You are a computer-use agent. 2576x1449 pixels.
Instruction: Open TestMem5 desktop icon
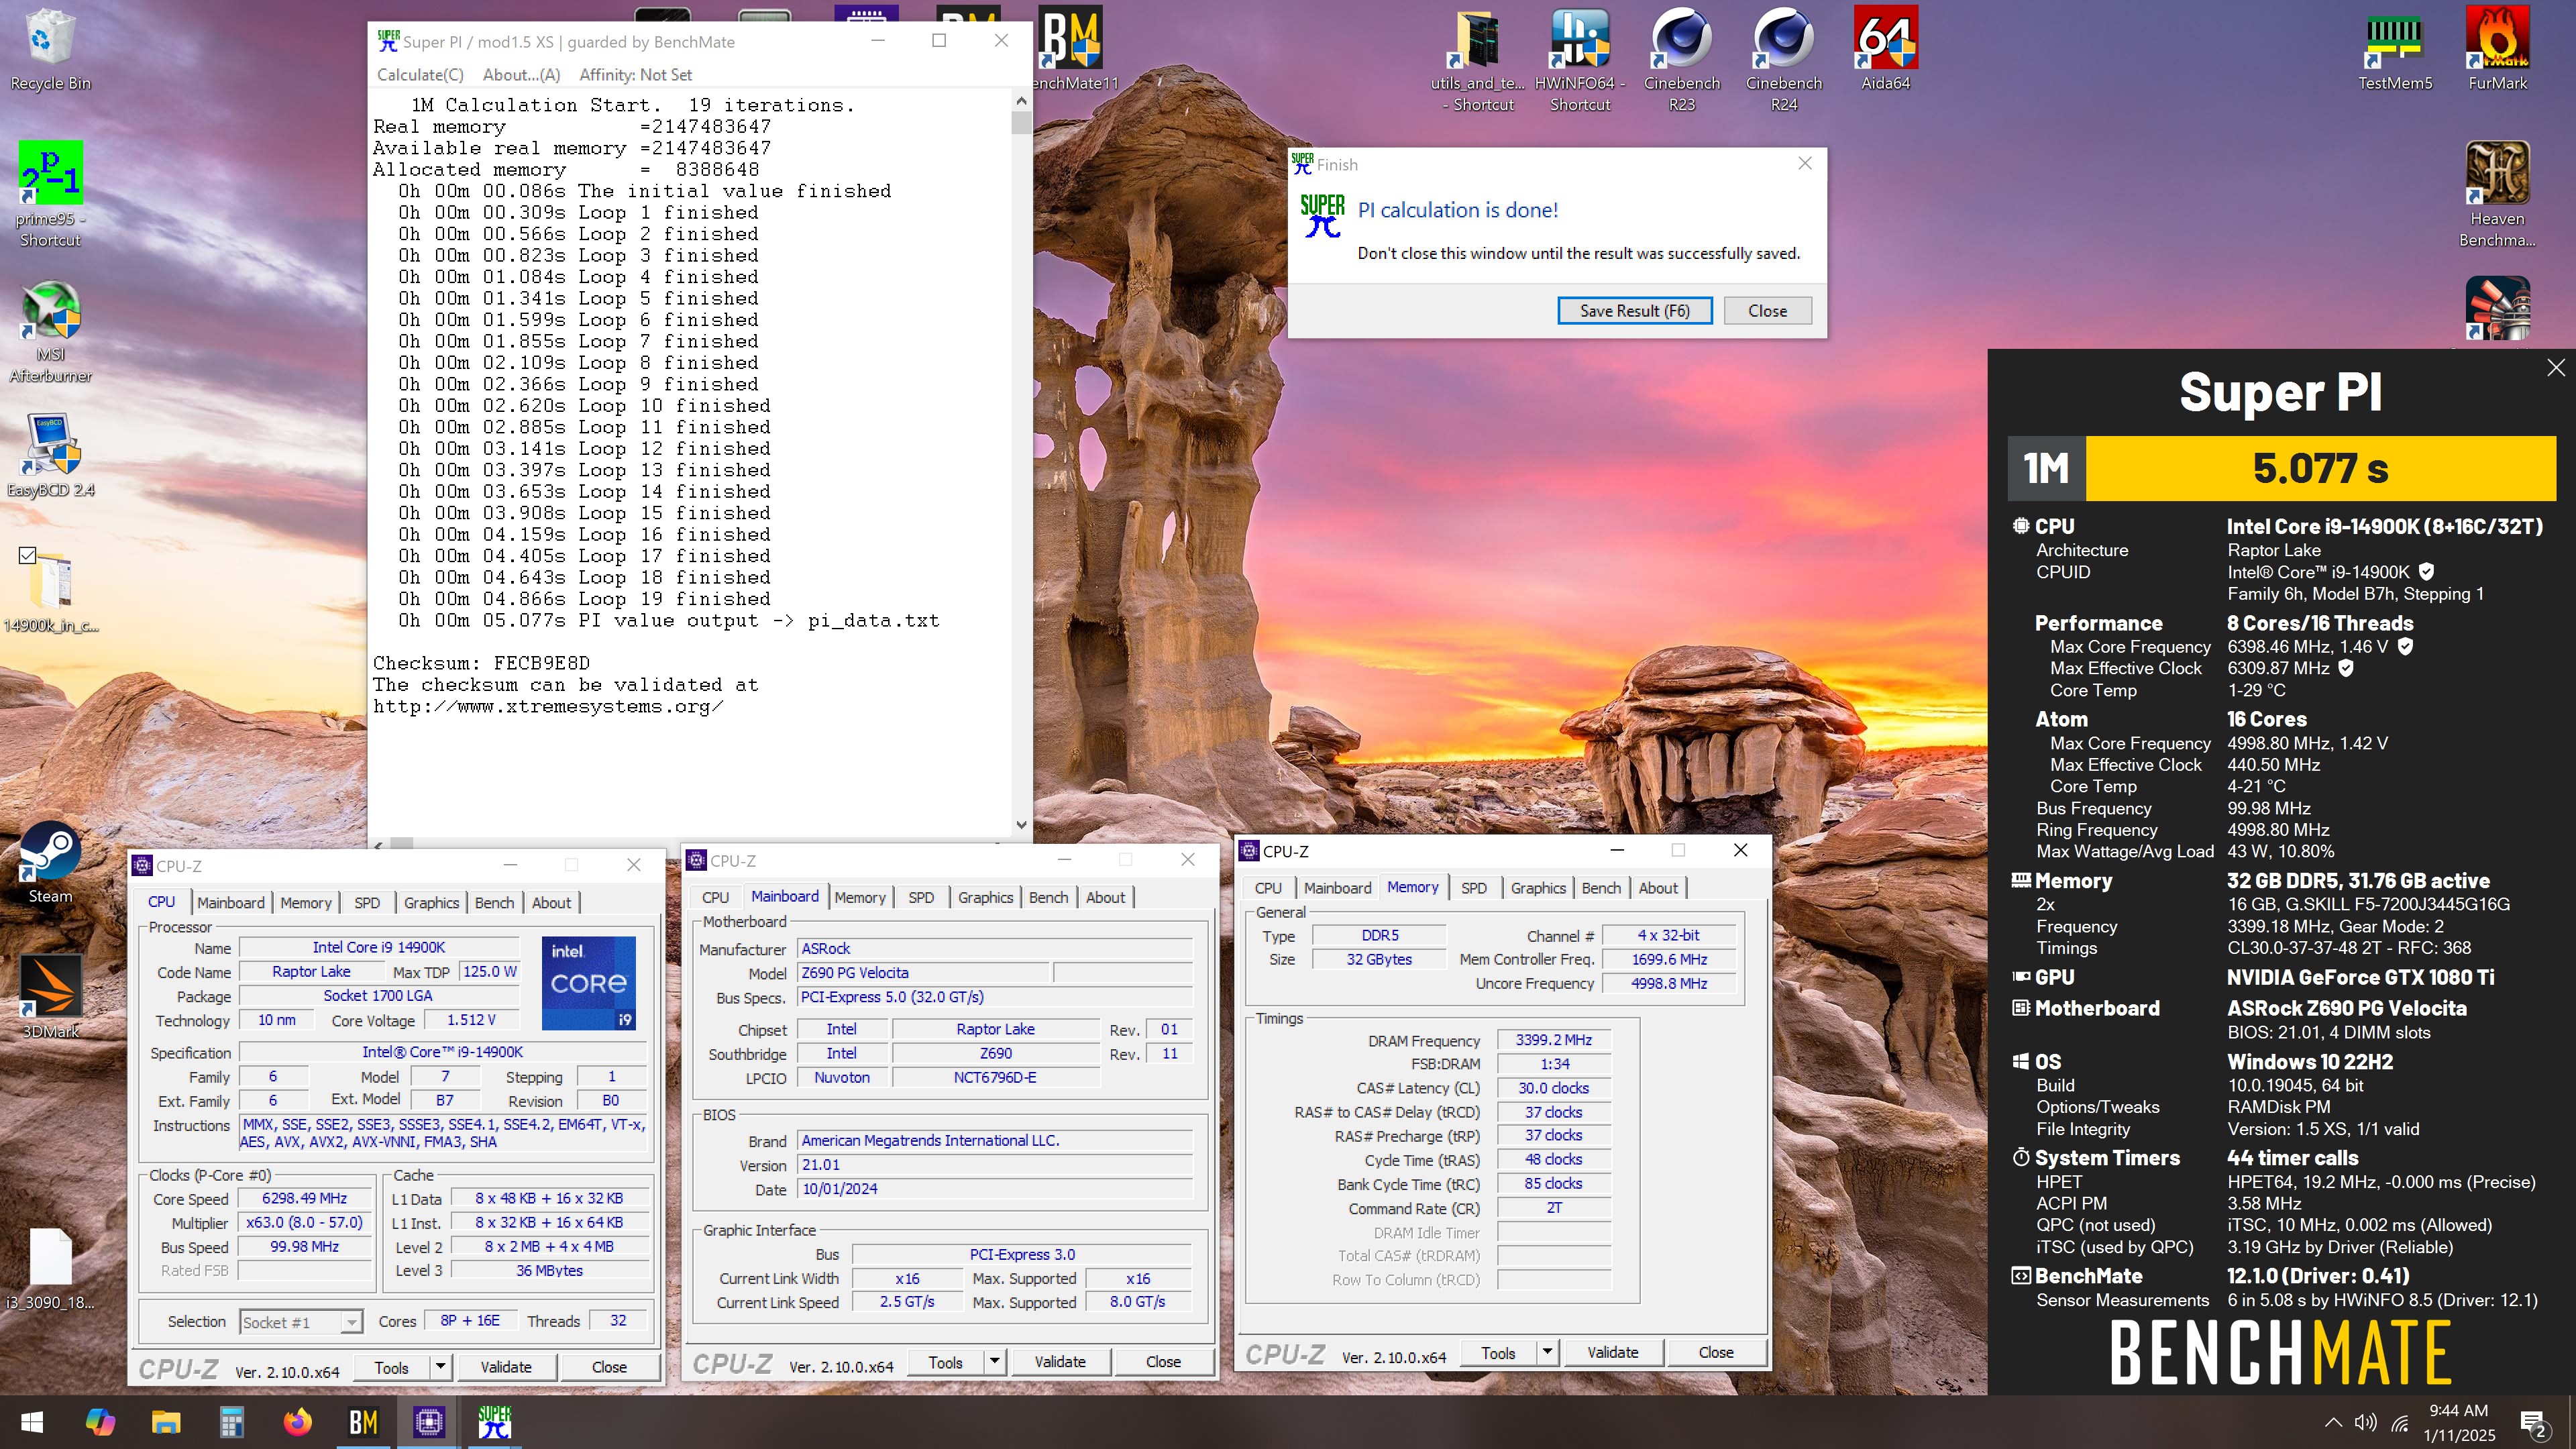click(2395, 50)
